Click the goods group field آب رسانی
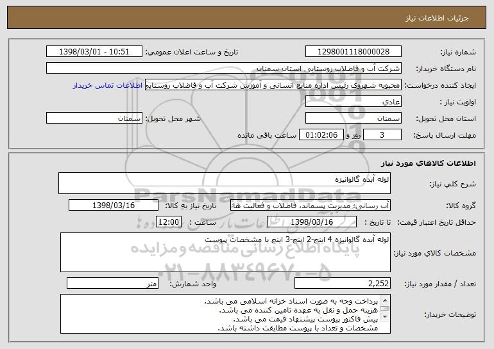This screenshot has width=494, height=349. (311, 206)
